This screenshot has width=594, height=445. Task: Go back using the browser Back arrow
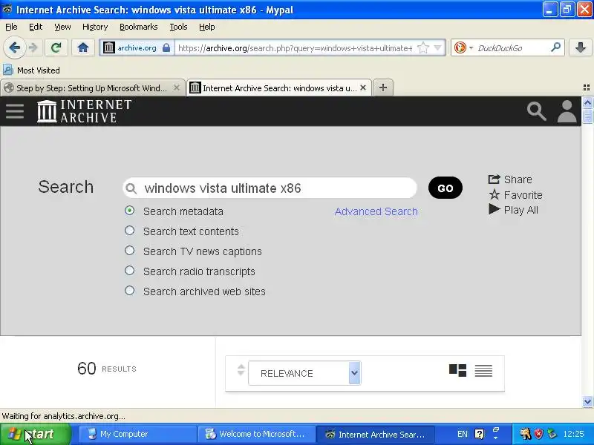click(14, 47)
